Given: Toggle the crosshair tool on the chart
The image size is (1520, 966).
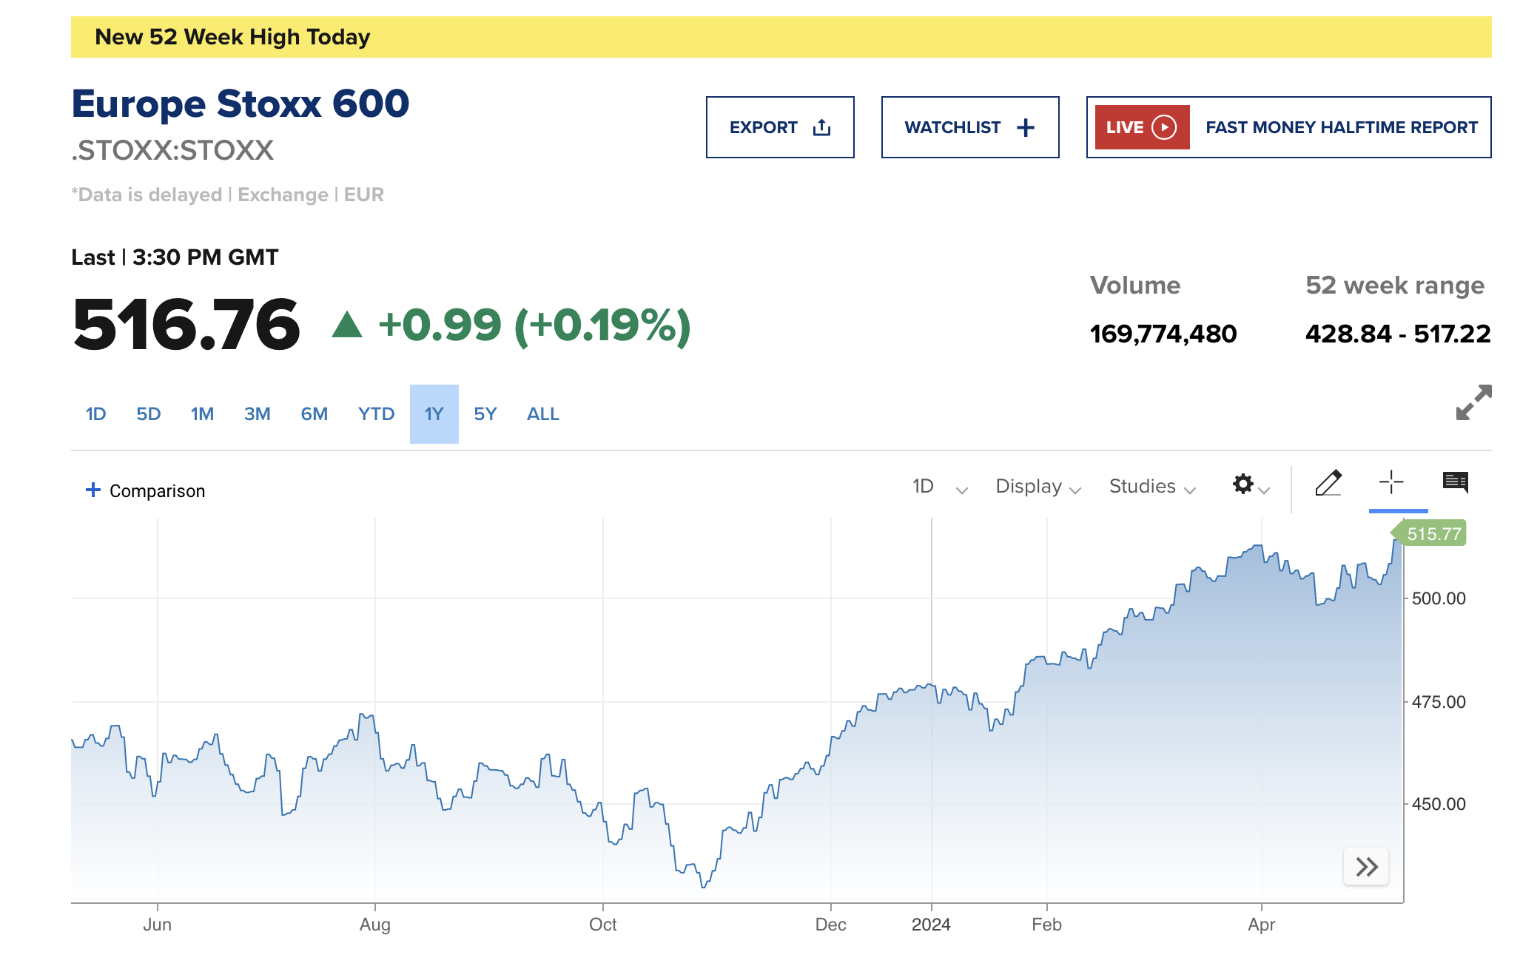Looking at the screenshot, I should (1391, 482).
